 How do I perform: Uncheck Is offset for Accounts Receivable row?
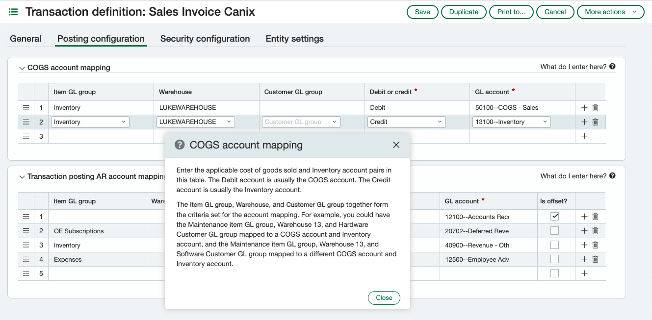(554, 217)
